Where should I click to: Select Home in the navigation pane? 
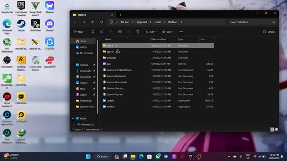coord(83,41)
